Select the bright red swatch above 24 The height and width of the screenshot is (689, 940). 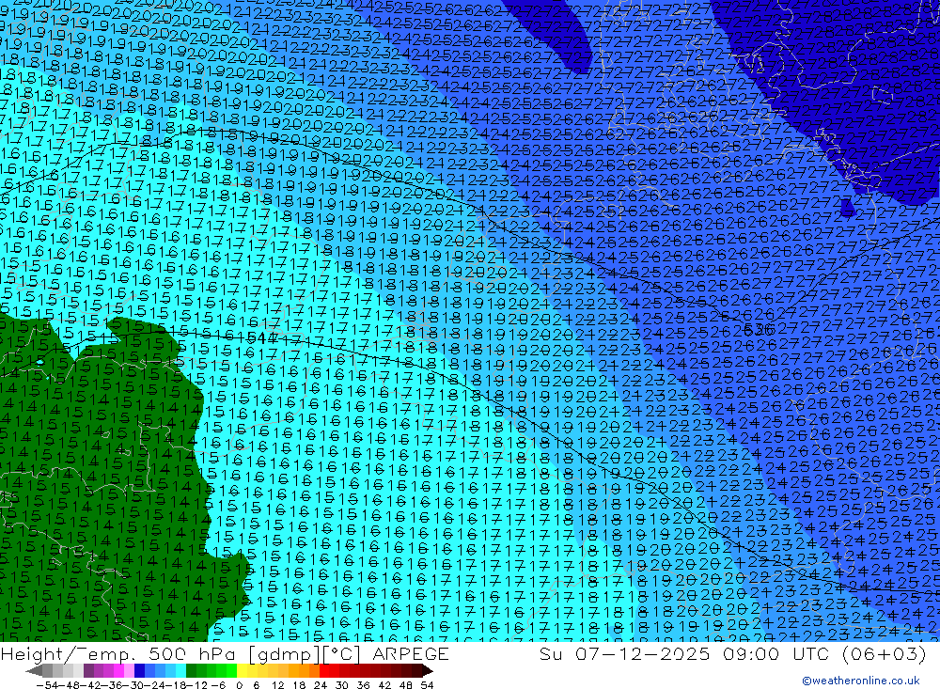[x=324, y=670]
